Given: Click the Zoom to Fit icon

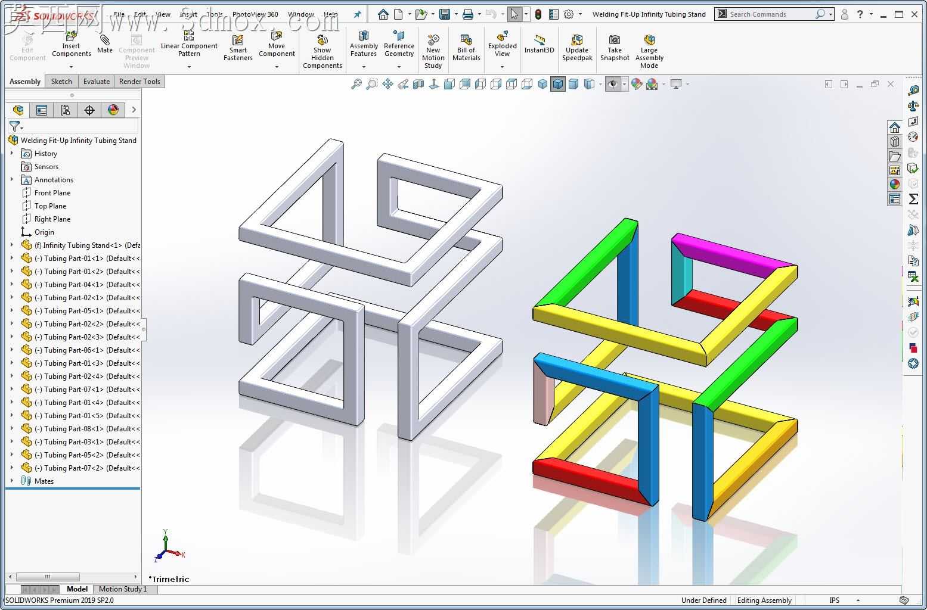Looking at the screenshot, I should [356, 84].
